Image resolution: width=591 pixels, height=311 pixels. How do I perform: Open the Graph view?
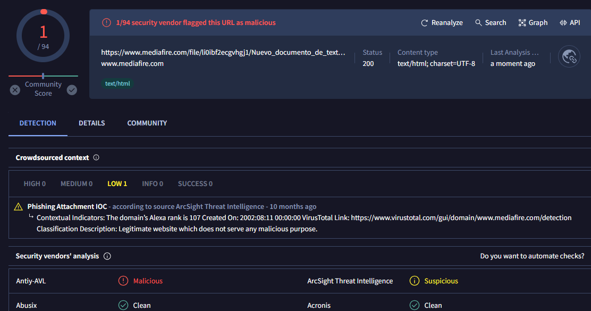(533, 23)
